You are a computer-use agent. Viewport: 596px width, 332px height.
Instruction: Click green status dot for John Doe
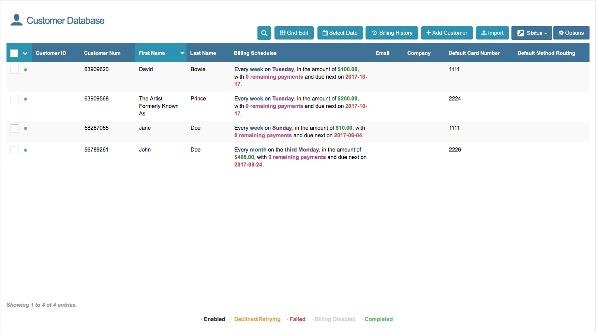[26, 150]
